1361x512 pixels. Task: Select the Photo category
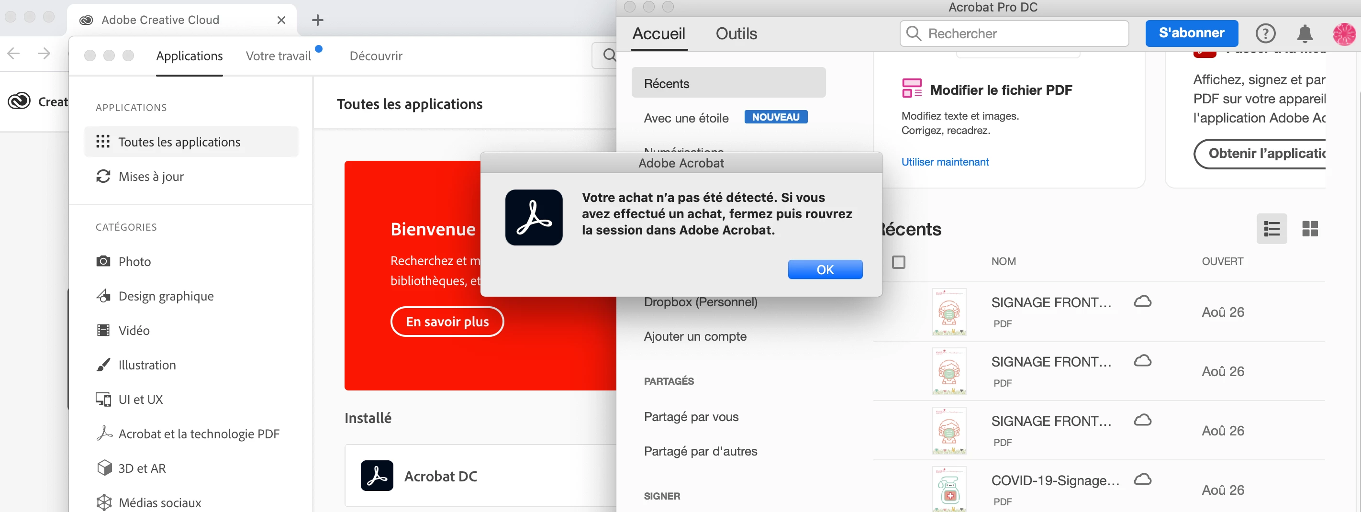[x=134, y=262]
